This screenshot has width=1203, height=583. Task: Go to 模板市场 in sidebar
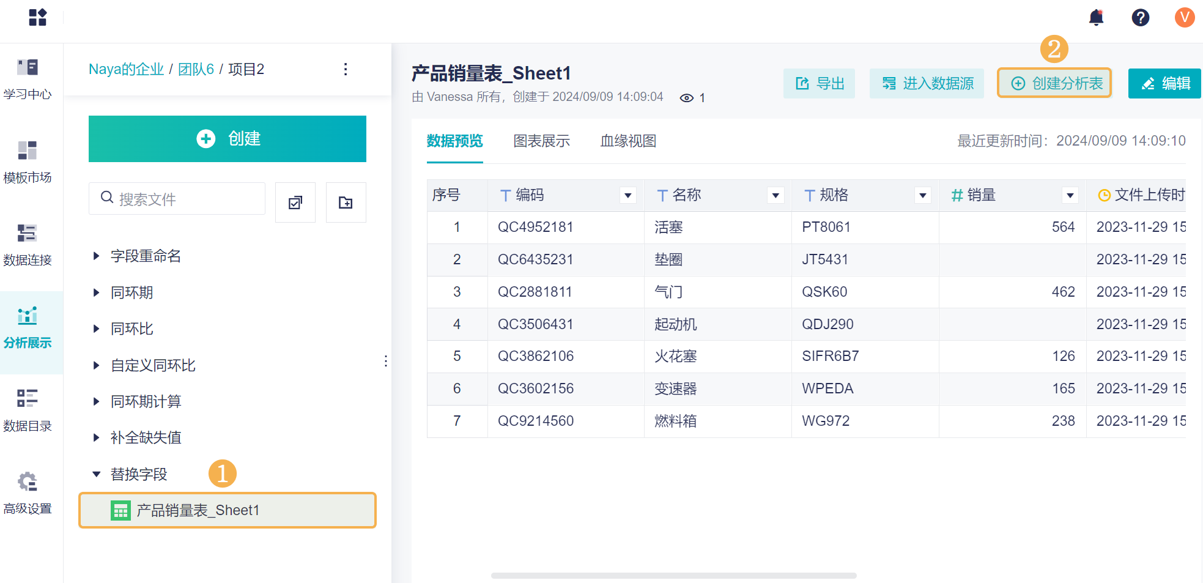coord(28,162)
